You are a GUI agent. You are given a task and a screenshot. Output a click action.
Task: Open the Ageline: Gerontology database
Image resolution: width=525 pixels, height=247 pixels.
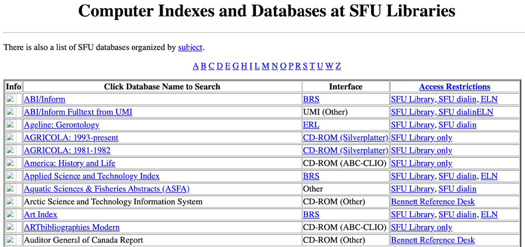[62, 125]
